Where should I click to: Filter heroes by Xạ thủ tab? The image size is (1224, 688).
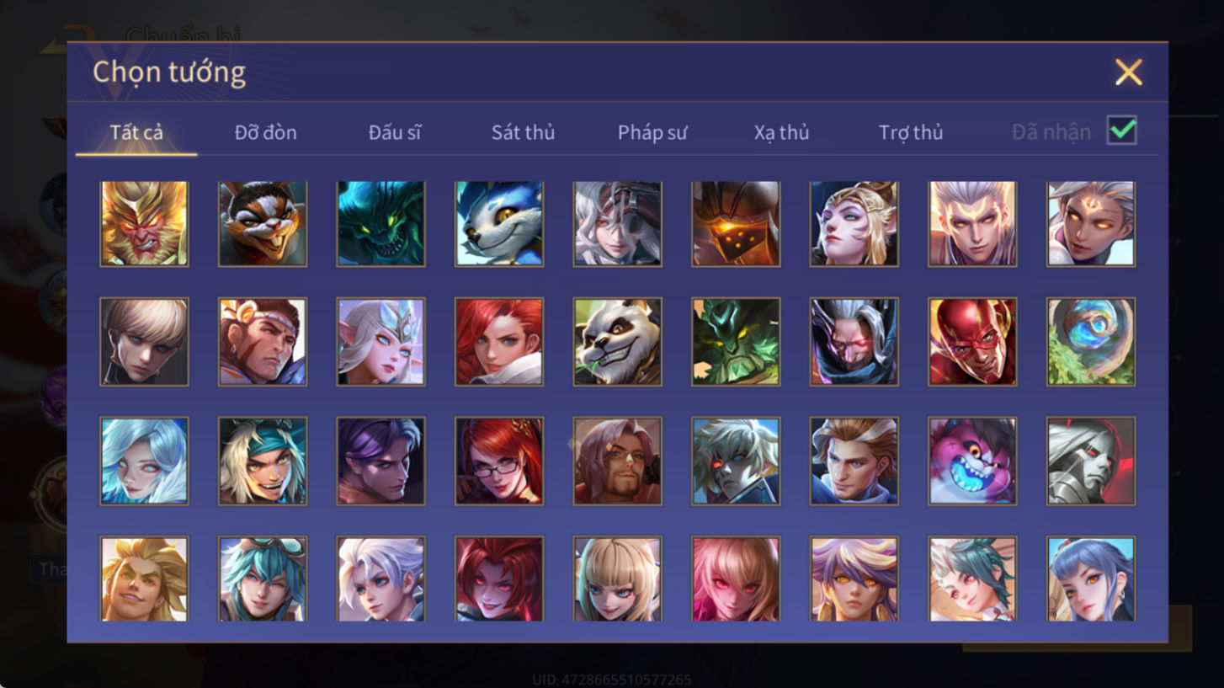[x=781, y=132]
